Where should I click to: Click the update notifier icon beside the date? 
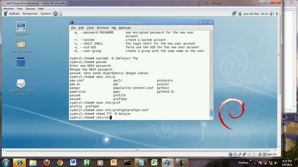240,13
